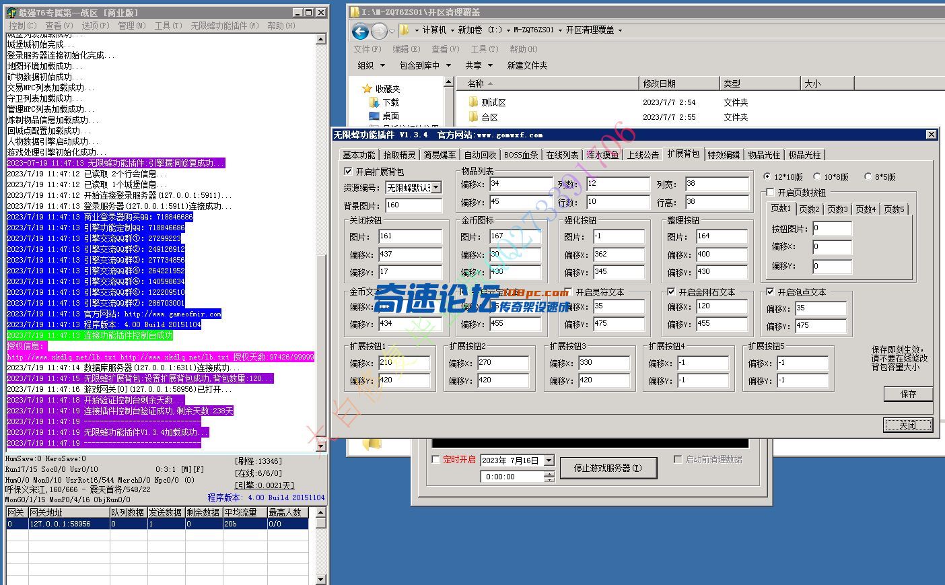Switch to 基本功能 tab

[359, 155]
